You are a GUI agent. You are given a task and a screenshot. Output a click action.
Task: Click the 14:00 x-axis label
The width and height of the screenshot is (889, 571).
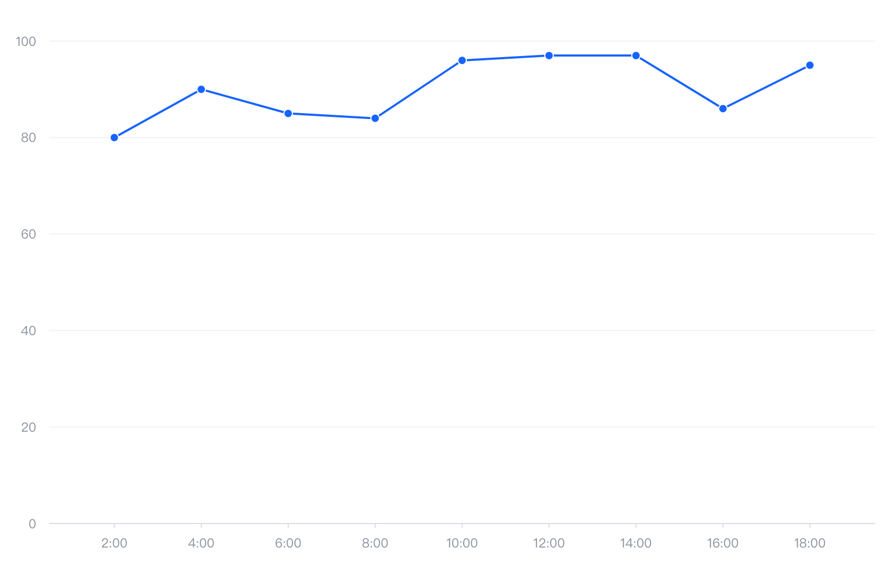tap(636, 543)
